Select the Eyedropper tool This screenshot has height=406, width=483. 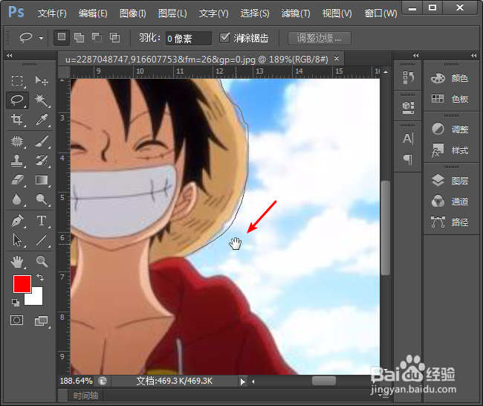coord(42,119)
